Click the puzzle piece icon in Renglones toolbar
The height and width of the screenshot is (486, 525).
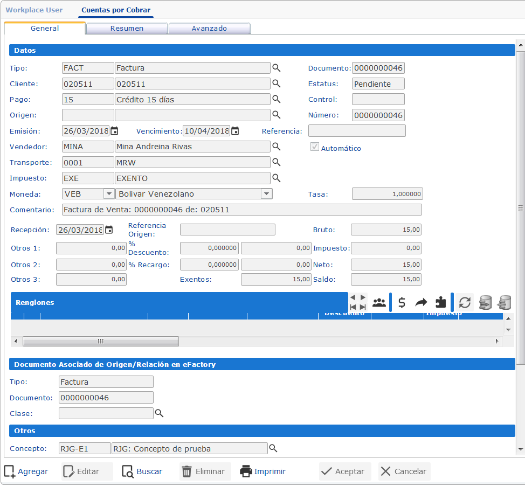click(441, 303)
